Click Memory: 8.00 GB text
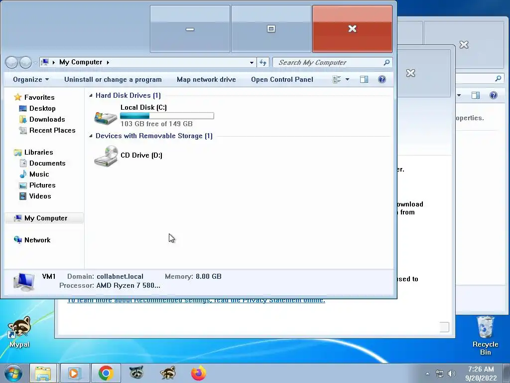This screenshot has height=383, width=510. [193, 276]
